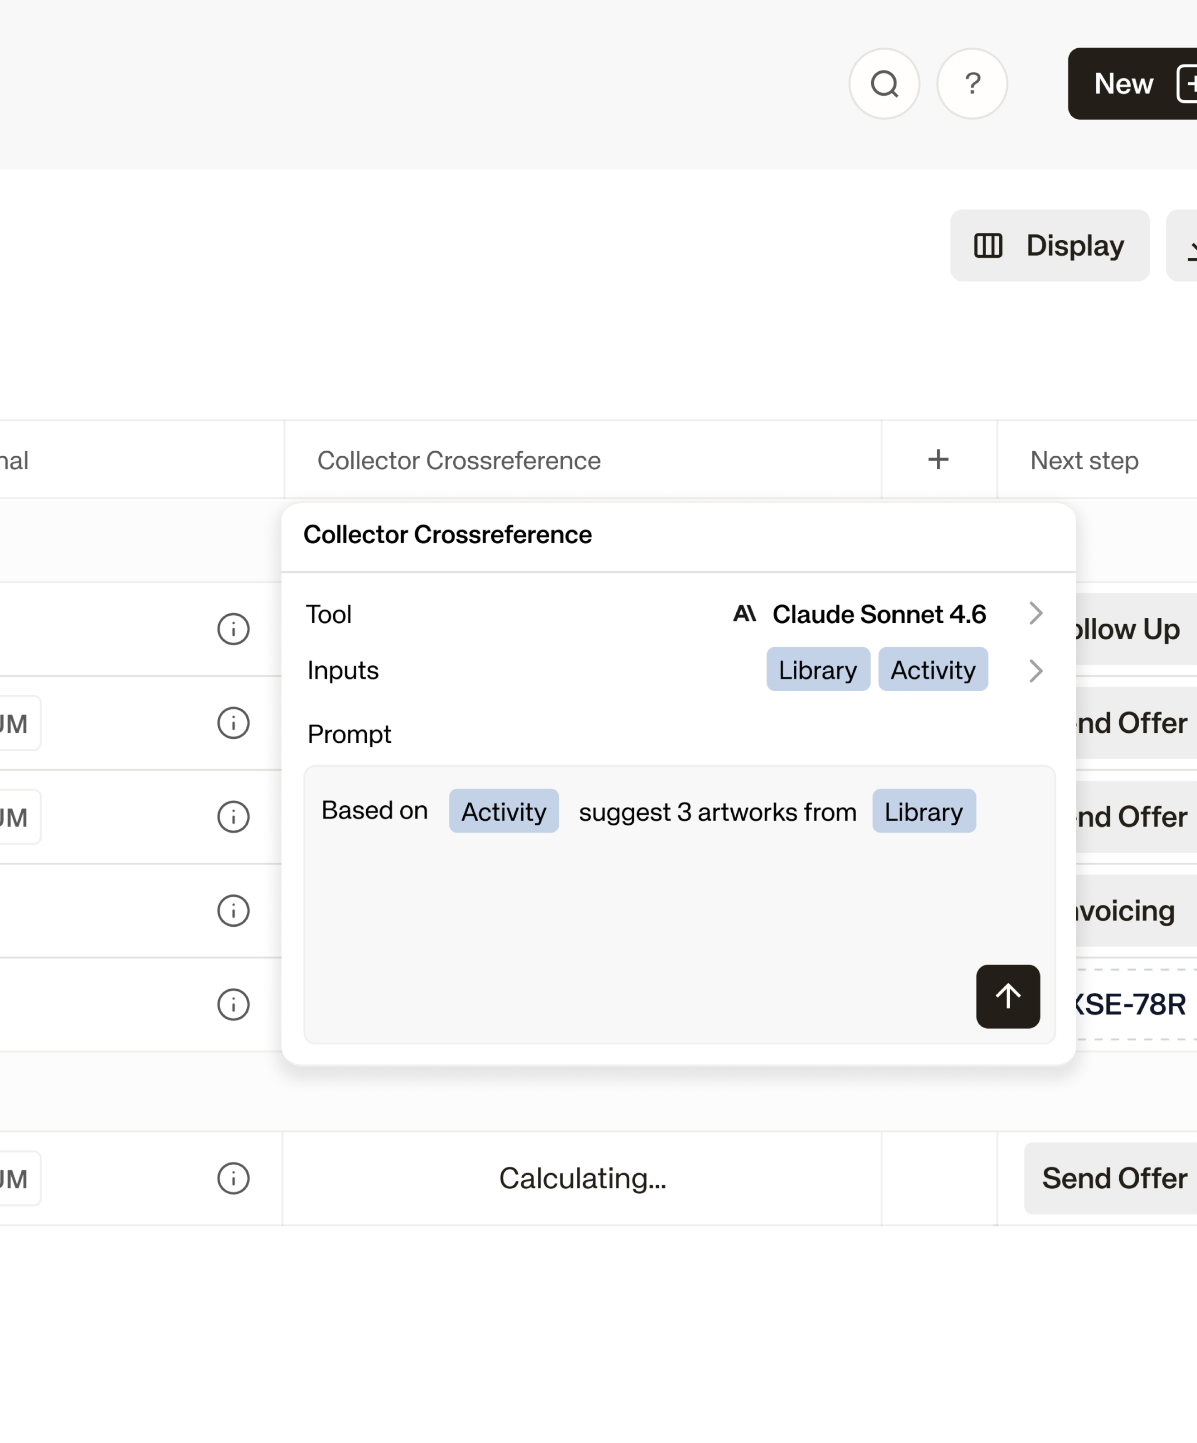Open info icon in the Invoicing row
Screen dimensions: 1197x1443
[x=233, y=911]
